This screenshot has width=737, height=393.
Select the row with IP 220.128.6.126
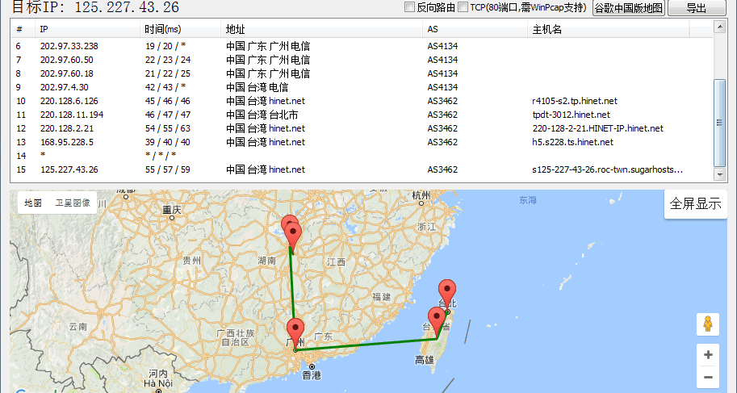(x=362, y=101)
